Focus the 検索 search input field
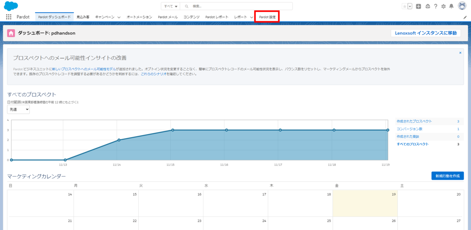This screenshot has height=230, width=471. (237, 6)
